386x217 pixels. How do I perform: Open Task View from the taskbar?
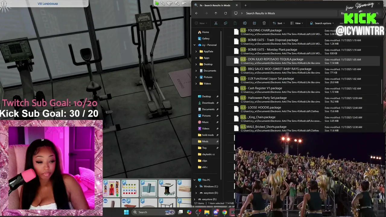(x=180, y=212)
